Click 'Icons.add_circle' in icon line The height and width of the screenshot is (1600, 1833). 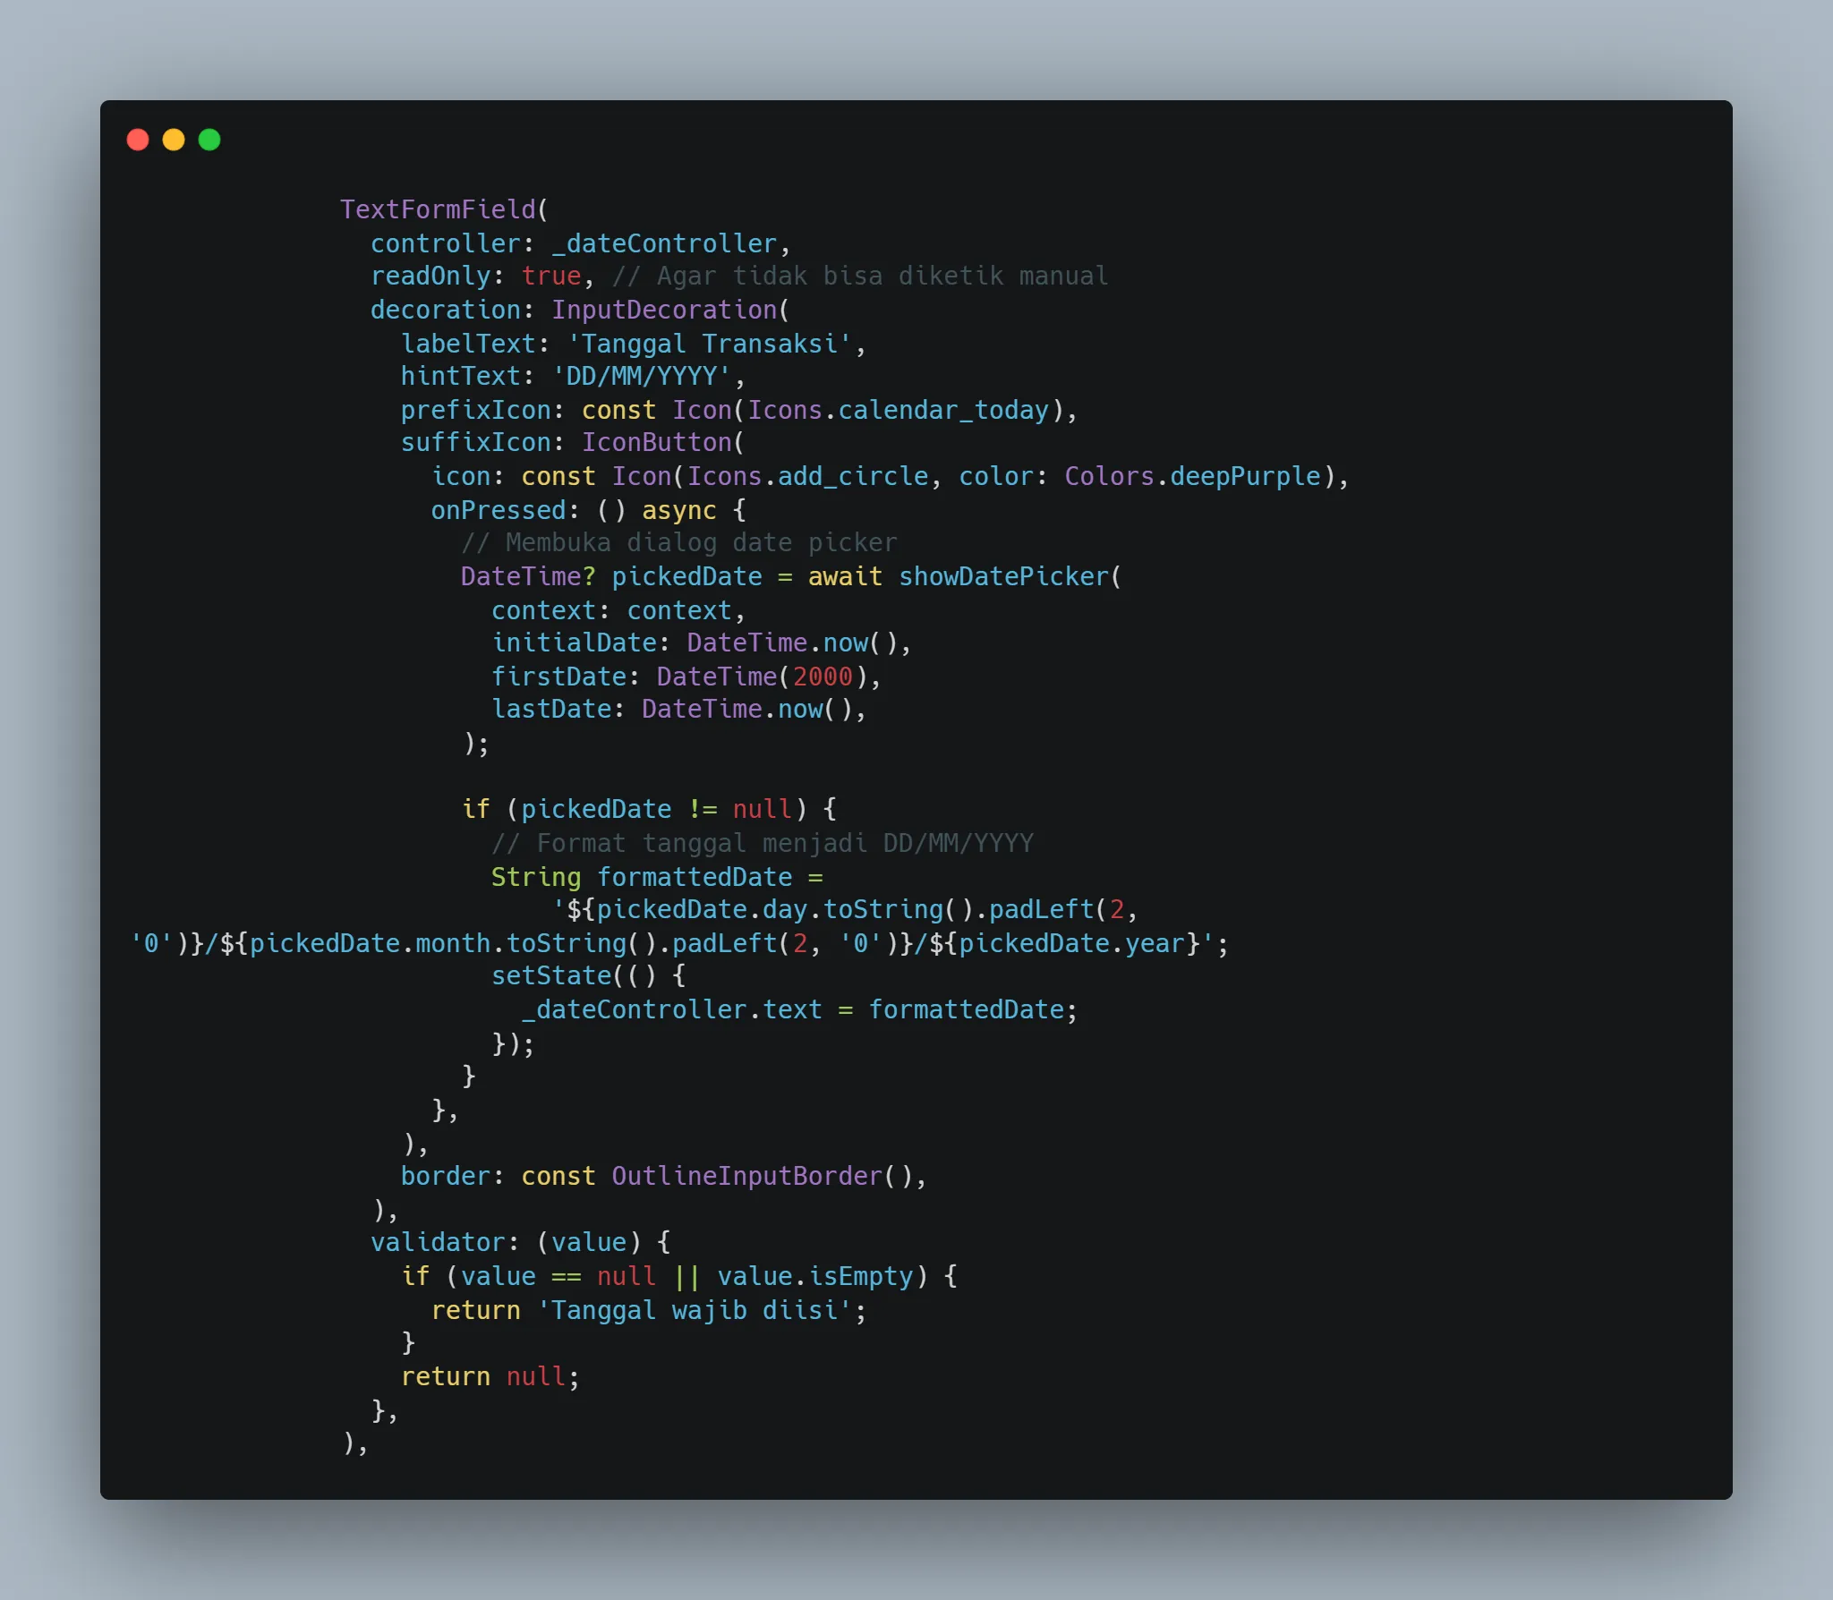[x=807, y=476]
